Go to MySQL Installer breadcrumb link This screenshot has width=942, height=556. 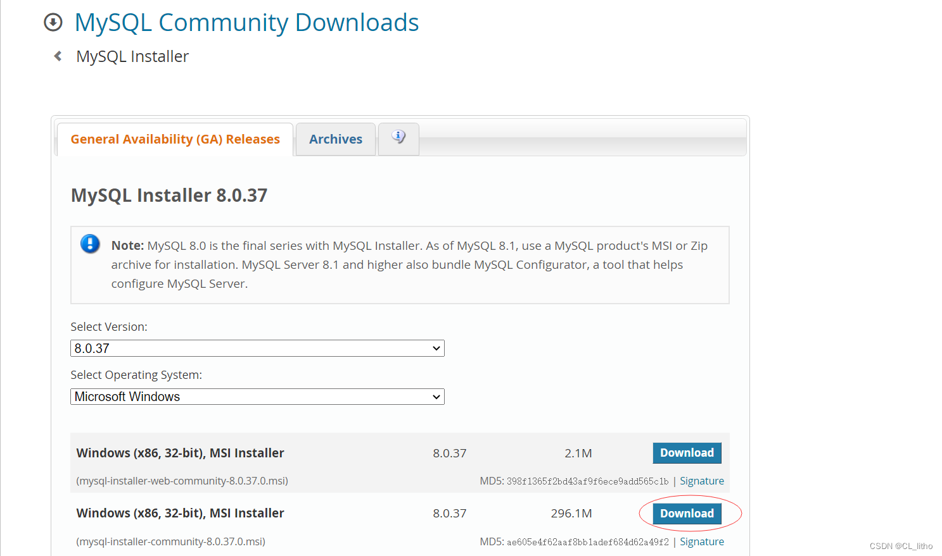[x=132, y=56]
